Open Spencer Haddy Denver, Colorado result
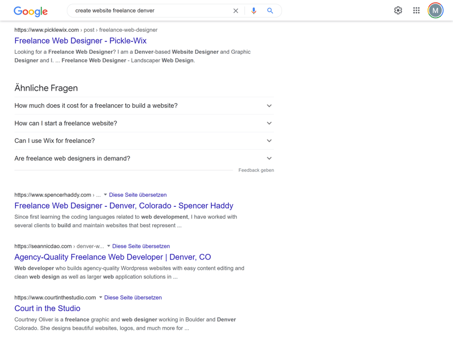 123,206
